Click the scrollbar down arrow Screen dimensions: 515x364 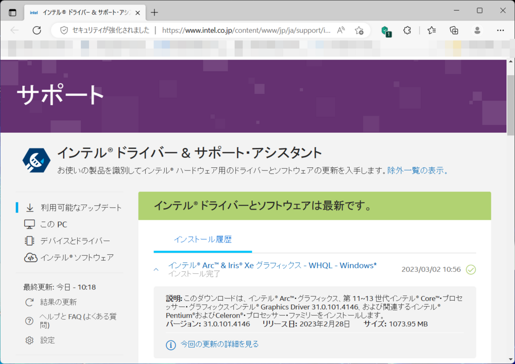click(x=510, y=360)
